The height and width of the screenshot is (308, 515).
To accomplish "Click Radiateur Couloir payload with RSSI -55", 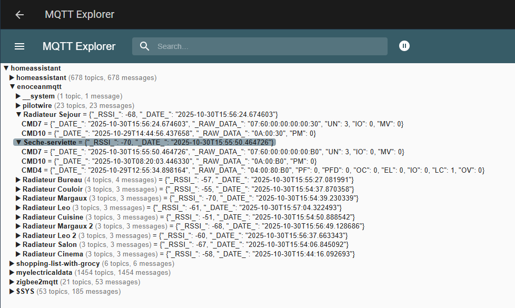I will (260, 190).
